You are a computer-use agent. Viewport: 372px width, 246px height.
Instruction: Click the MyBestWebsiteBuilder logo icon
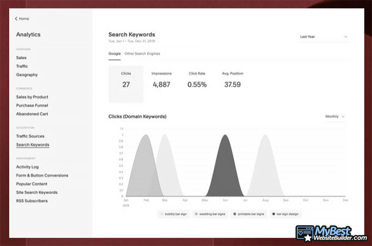click(x=304, y=233)
